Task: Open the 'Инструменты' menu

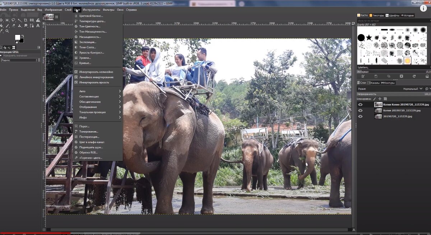Action: [x=91, y=10]
